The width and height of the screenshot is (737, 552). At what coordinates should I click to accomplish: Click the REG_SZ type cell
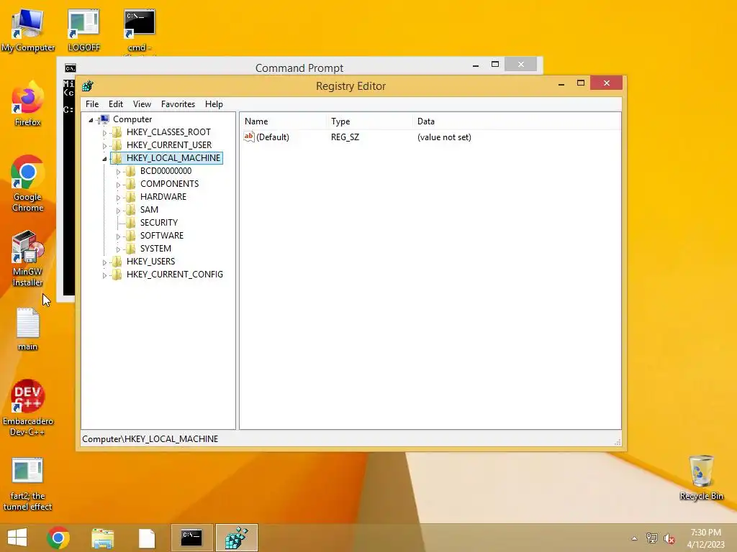(345, 137)
